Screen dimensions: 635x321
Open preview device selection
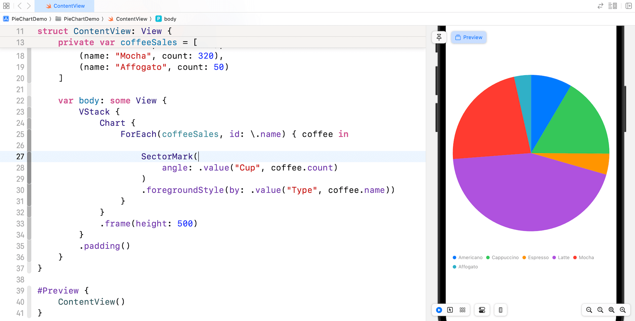(x=500, y=310)
